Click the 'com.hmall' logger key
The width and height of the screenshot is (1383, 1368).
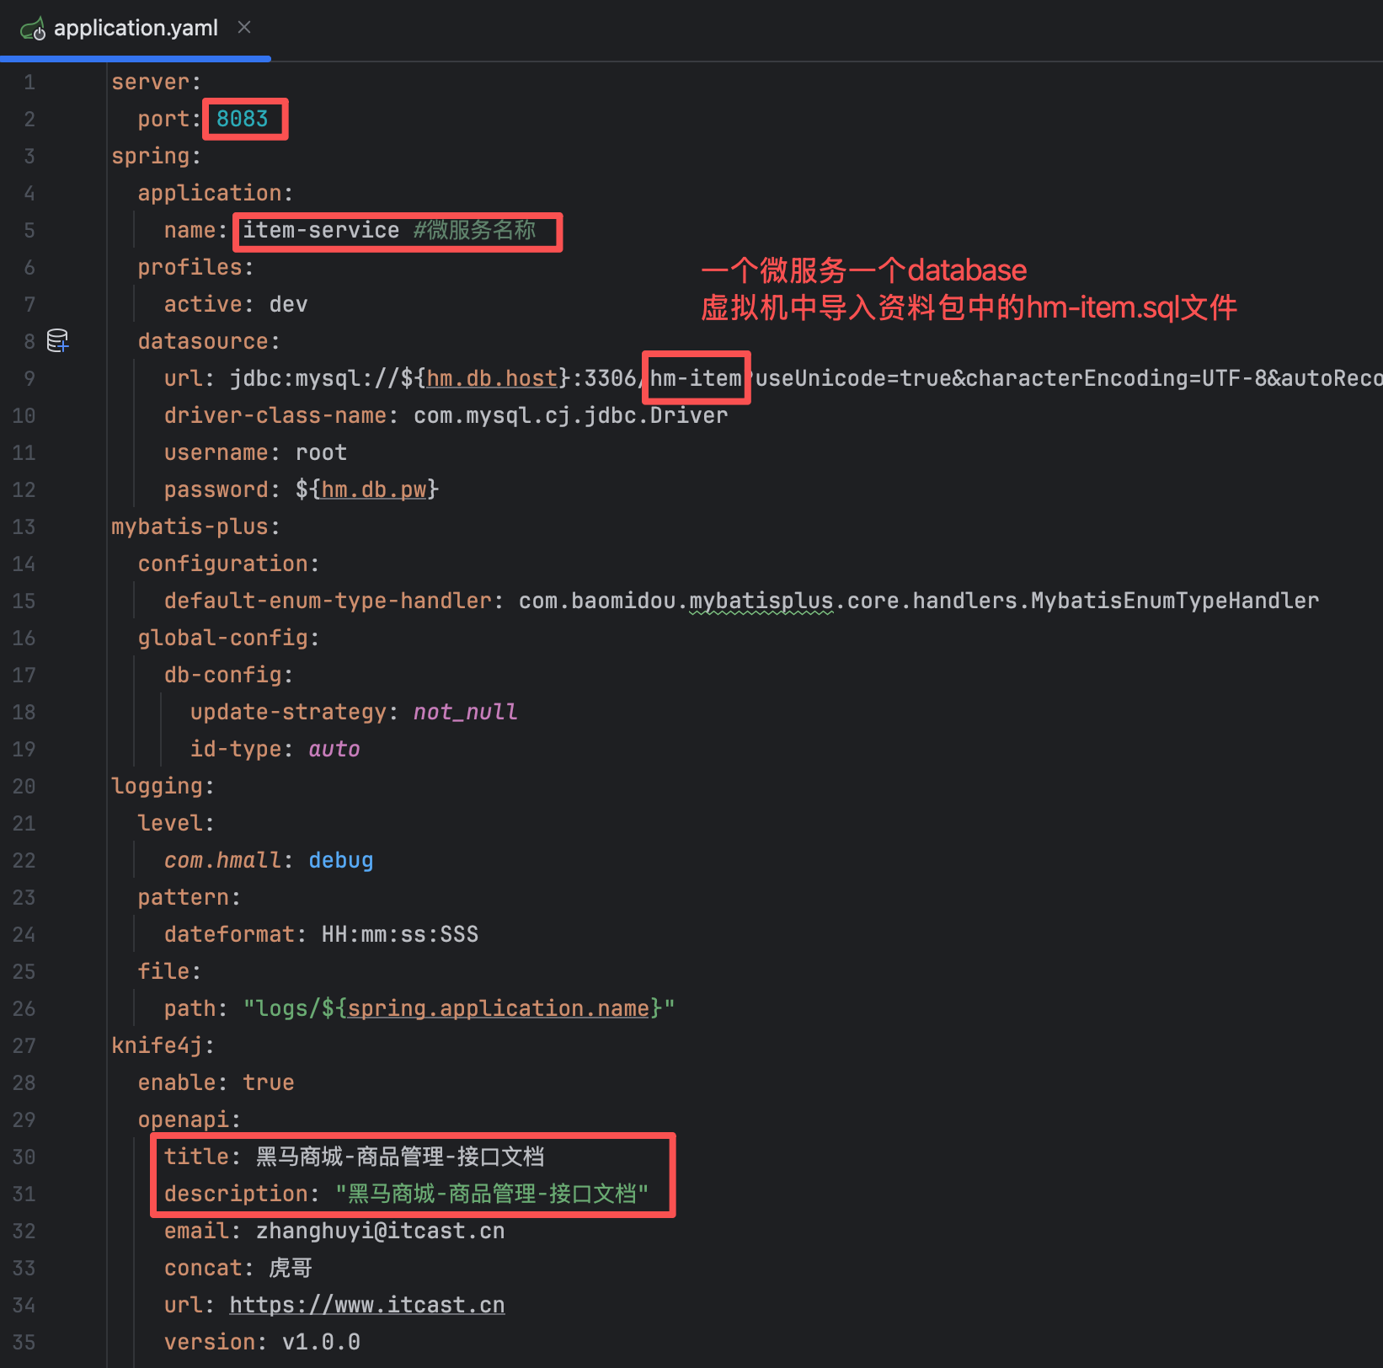(222, 860)
